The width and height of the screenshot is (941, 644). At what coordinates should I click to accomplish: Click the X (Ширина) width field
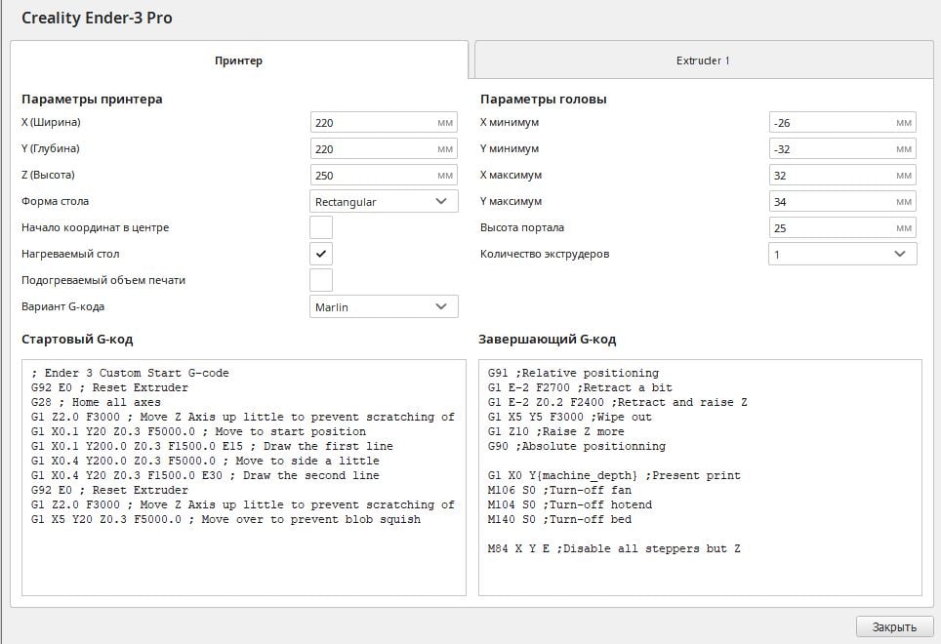pyautogui.click(x=384, y=122)
